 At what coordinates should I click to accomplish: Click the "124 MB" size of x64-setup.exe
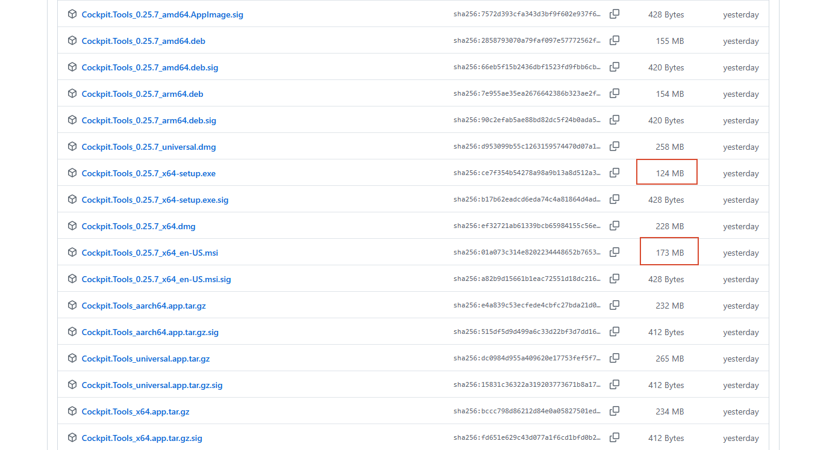pos(670,173)
